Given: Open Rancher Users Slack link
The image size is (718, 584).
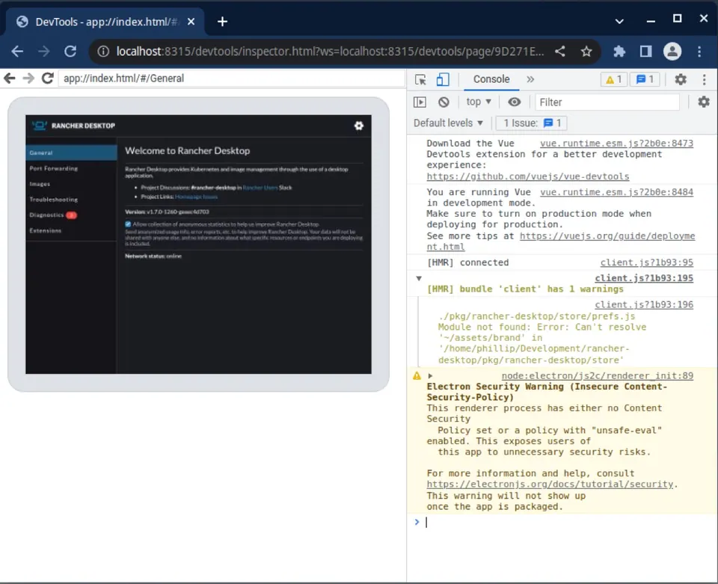Looking at the screenshot, I should (x=260, y=188).
